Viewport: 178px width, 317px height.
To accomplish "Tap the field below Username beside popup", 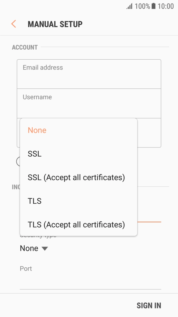I will coord(149,133).
